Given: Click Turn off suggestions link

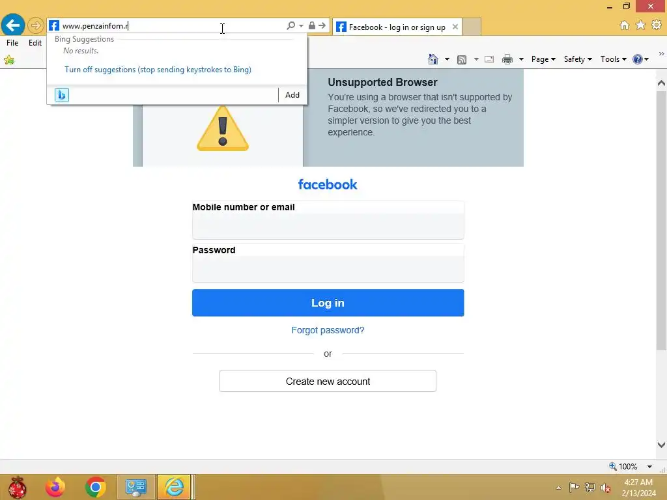Looking at the screenshot, I should click(158, 70).
